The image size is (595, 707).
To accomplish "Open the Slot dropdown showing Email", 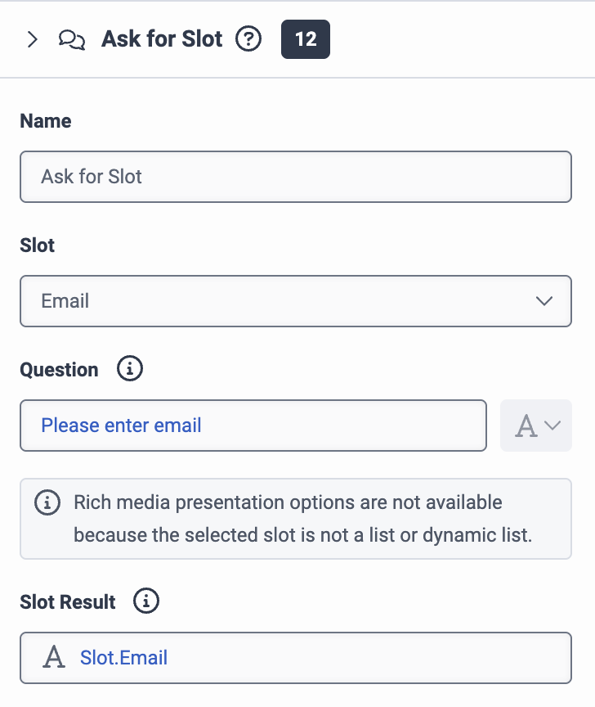I will pos(296,301).
